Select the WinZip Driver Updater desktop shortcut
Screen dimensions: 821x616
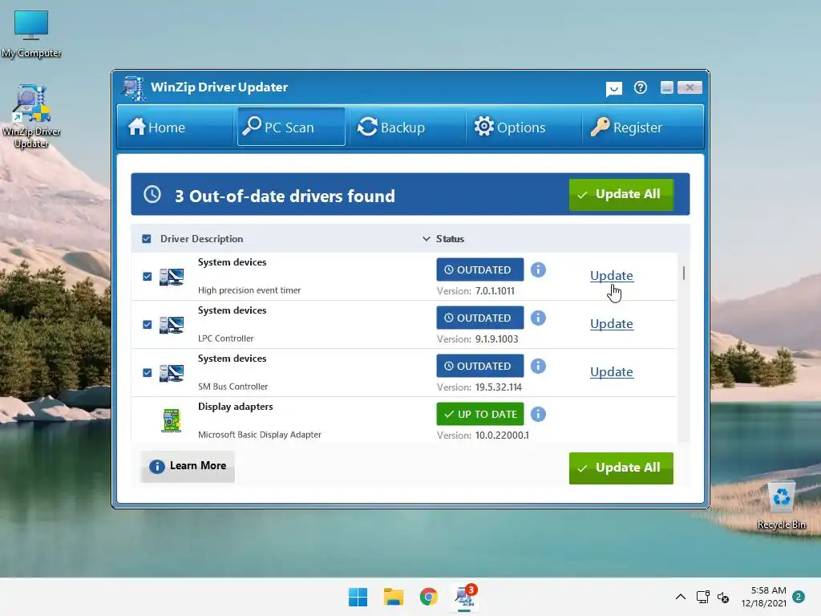[x=31, y=116]
